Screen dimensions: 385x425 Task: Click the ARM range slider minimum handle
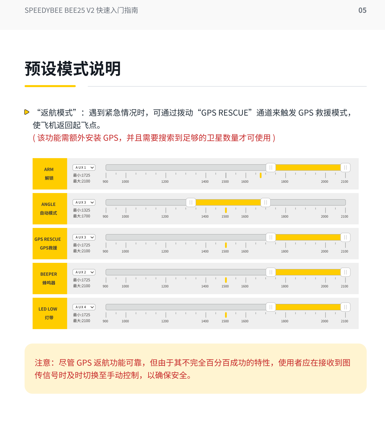(271, 167)
